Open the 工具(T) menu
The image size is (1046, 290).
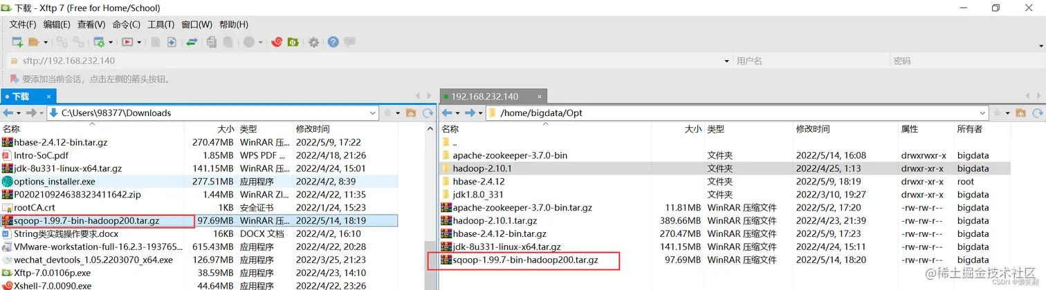point(161,25)
